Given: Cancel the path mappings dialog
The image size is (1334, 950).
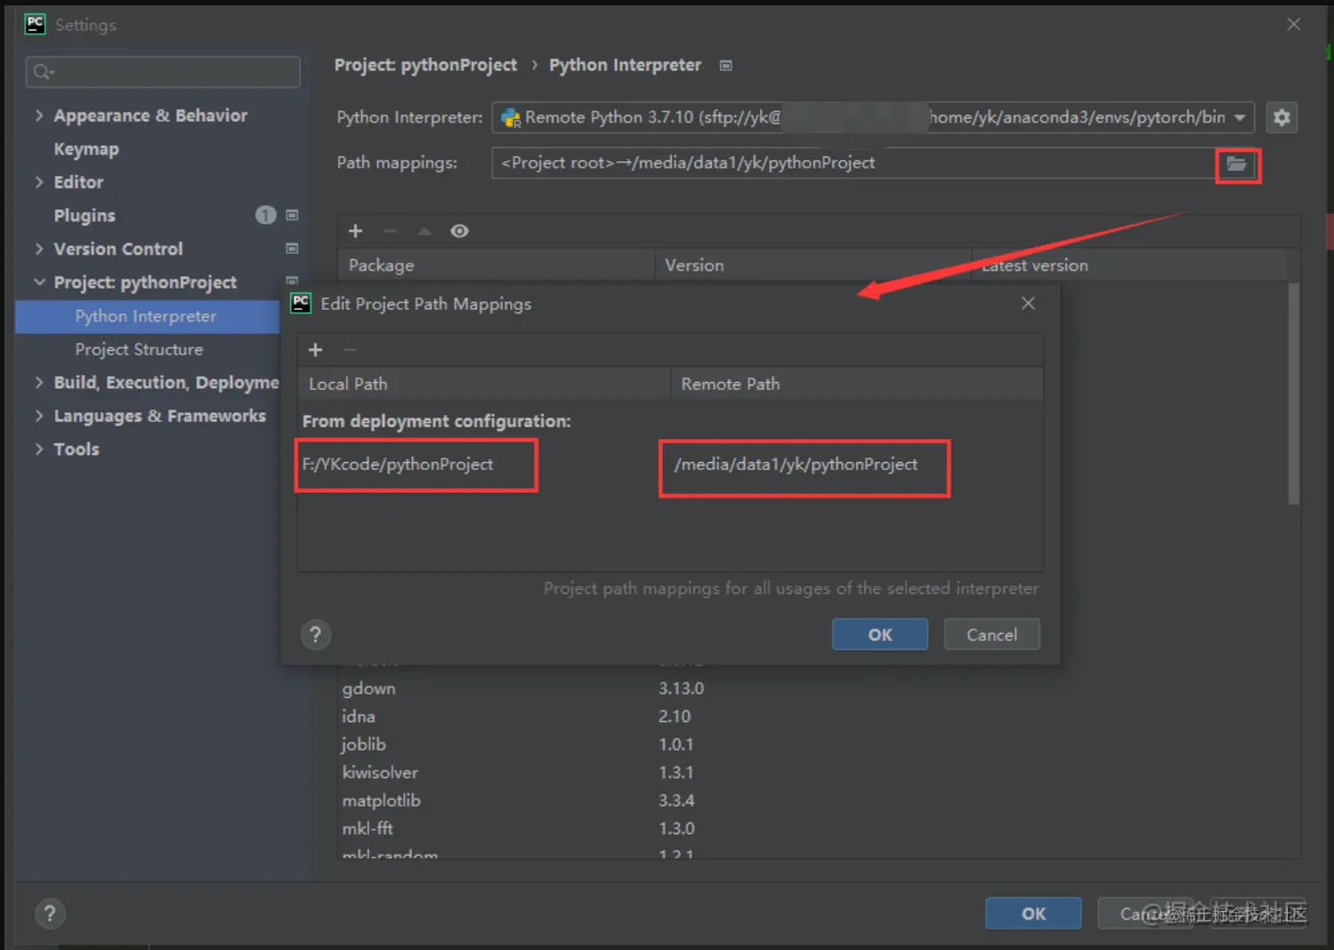Looking at the screenshot, I should (991, 634).
